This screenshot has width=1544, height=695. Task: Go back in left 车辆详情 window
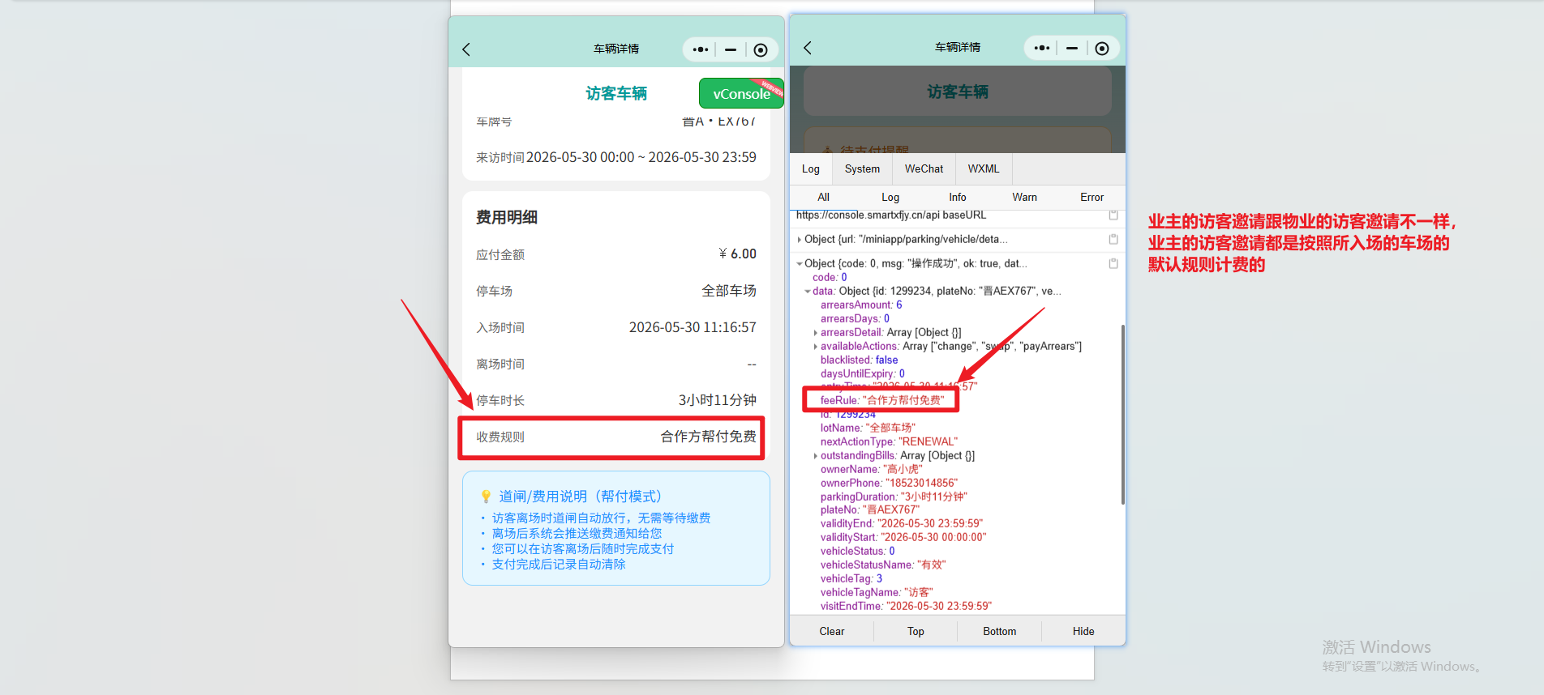coord(466,49)
